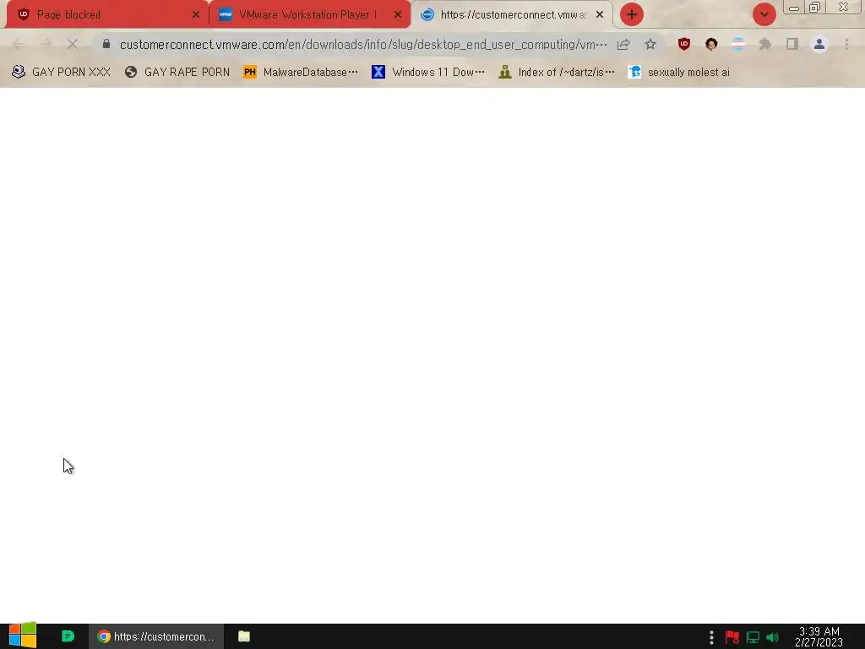Open the uBlock Origin extension icon
The image size is (865, 649).
point(684,44)
